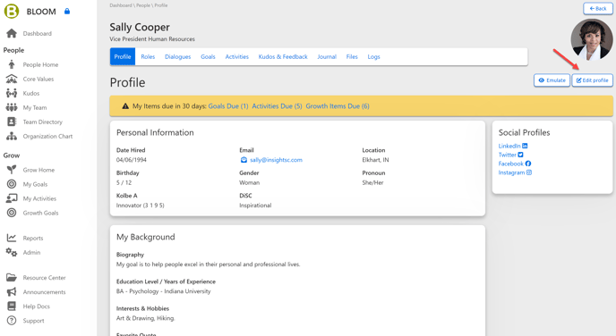This screenshot has width=616, height=336.
Task: Switch to the Profile tab
Action: click(x=123, y=56)
